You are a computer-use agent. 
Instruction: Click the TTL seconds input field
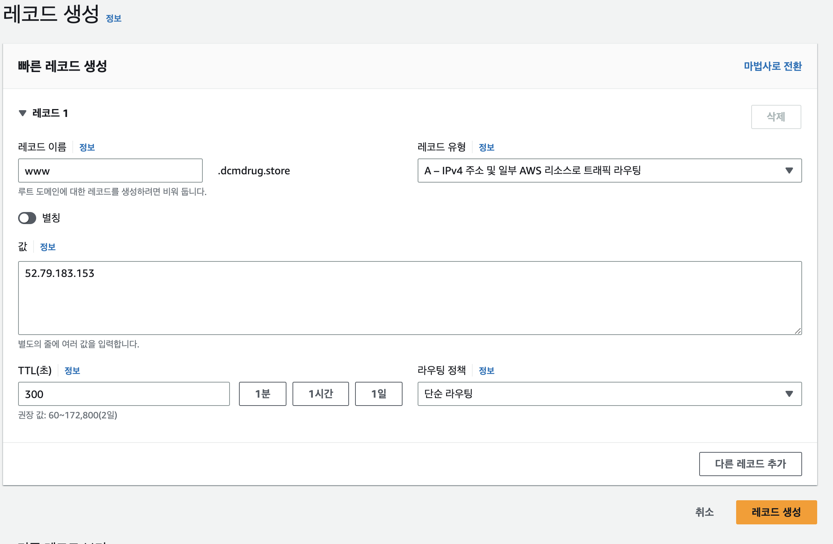click(x=124, y=394)
